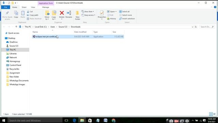Open Task View on taskbar
This screenshot has height=123, width=218.
point(66,120)
